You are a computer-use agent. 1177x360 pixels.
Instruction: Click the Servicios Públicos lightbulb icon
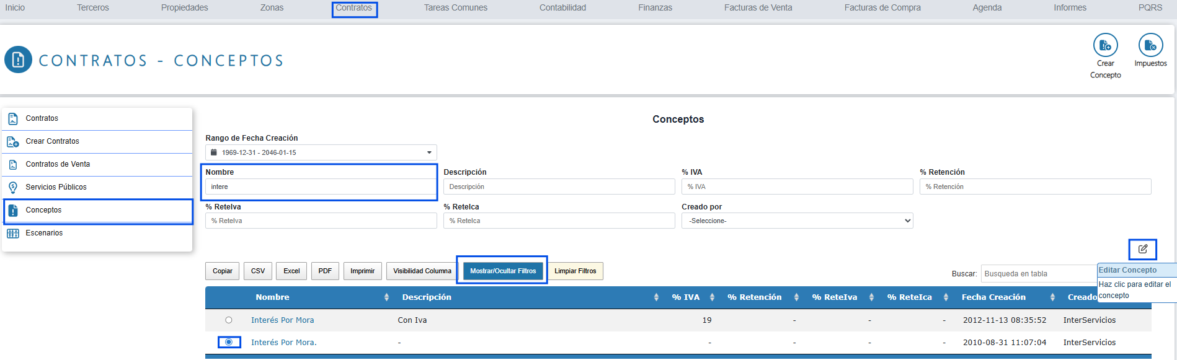(13, 187)
